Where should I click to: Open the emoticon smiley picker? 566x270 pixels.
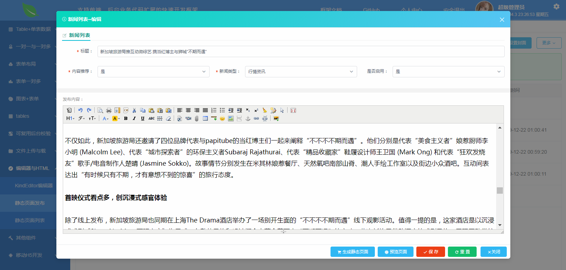(222, 119)
